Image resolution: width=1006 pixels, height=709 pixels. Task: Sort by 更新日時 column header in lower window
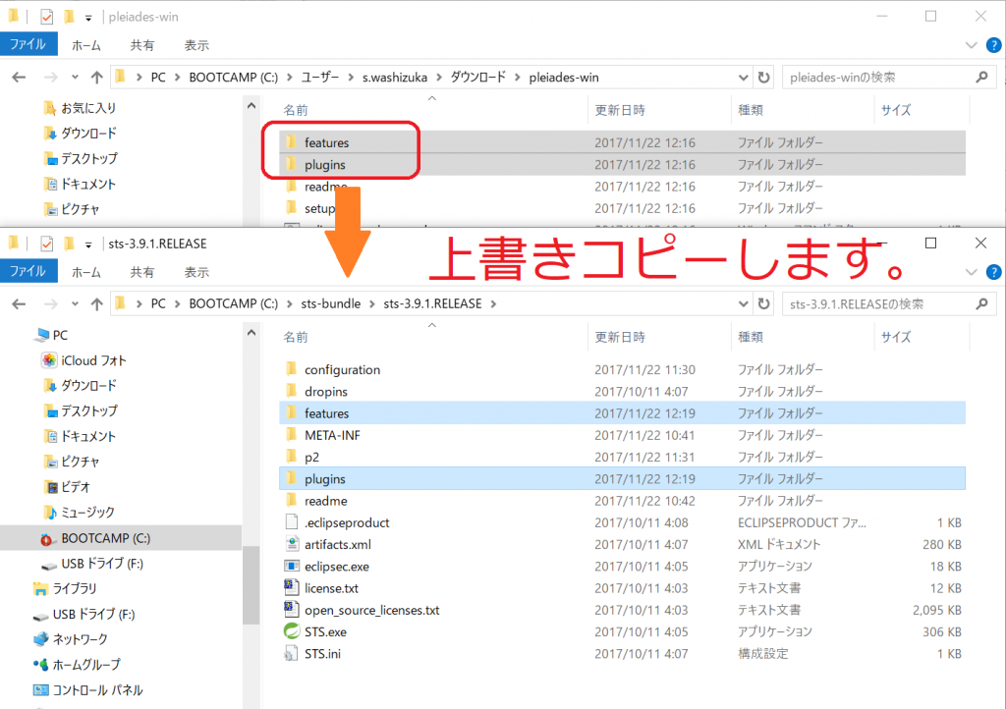[x=620, y=337]
